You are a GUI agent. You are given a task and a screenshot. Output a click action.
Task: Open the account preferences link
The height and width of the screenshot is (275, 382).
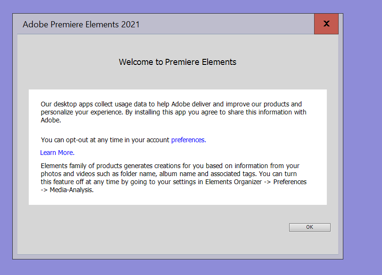tap(188, 140)
